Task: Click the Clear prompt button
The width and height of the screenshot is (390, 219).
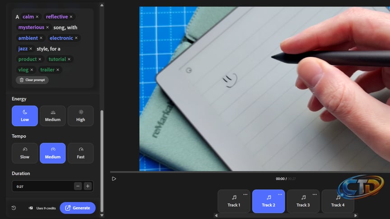Action: pyautogui.click(x=32, y=80)
